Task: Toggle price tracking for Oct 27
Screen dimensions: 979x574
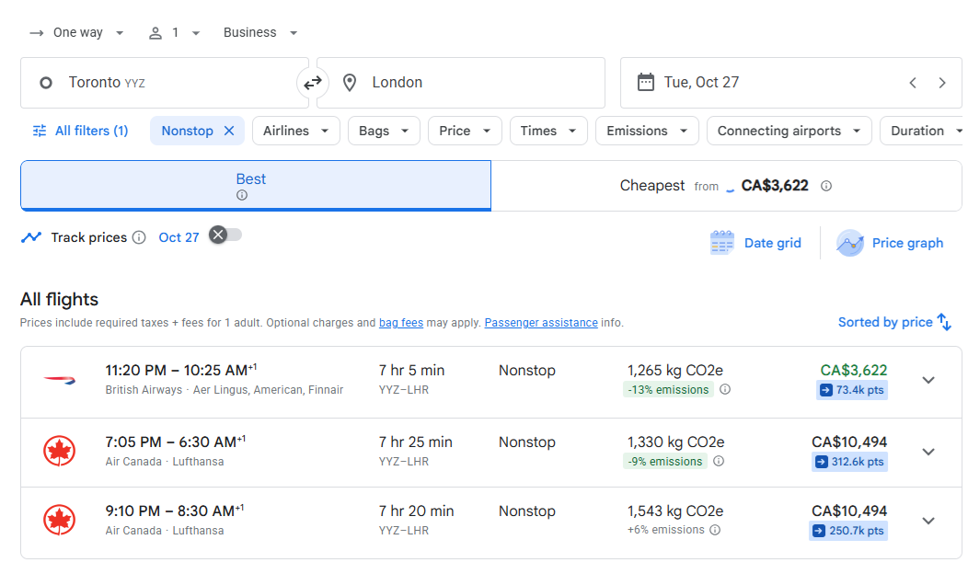Action: click(x=225, y=235)
